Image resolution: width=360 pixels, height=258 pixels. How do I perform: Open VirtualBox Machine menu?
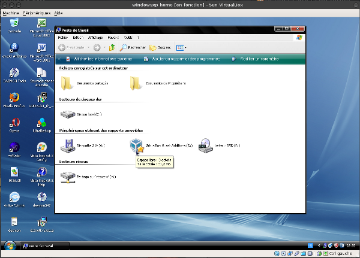(11, 13)
